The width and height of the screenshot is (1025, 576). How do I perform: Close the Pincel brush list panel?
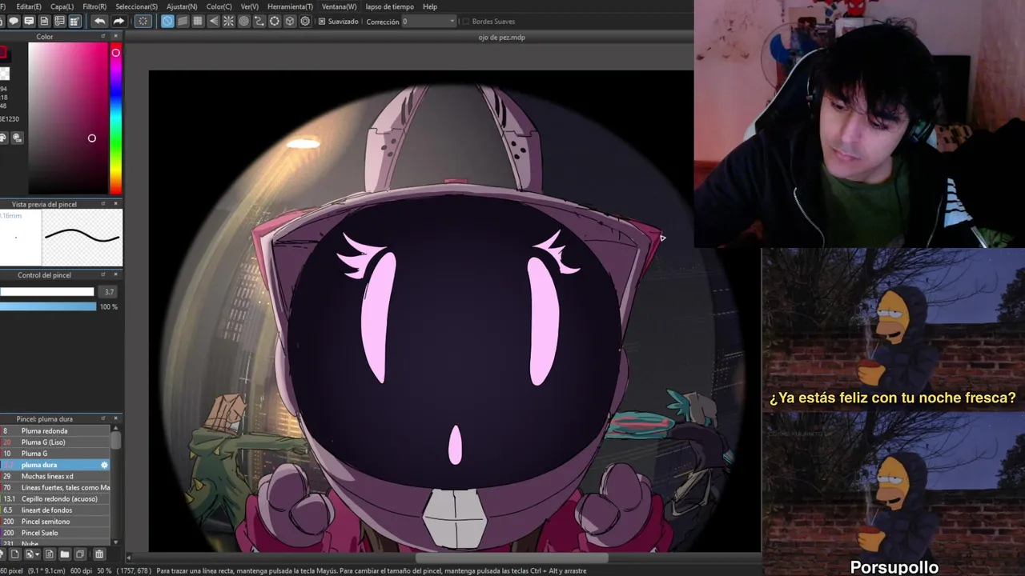click(116, 418)
